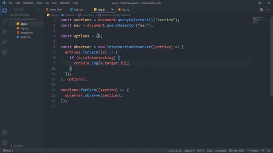Open the Manage gear icon
273x153 pixels.
5,143
